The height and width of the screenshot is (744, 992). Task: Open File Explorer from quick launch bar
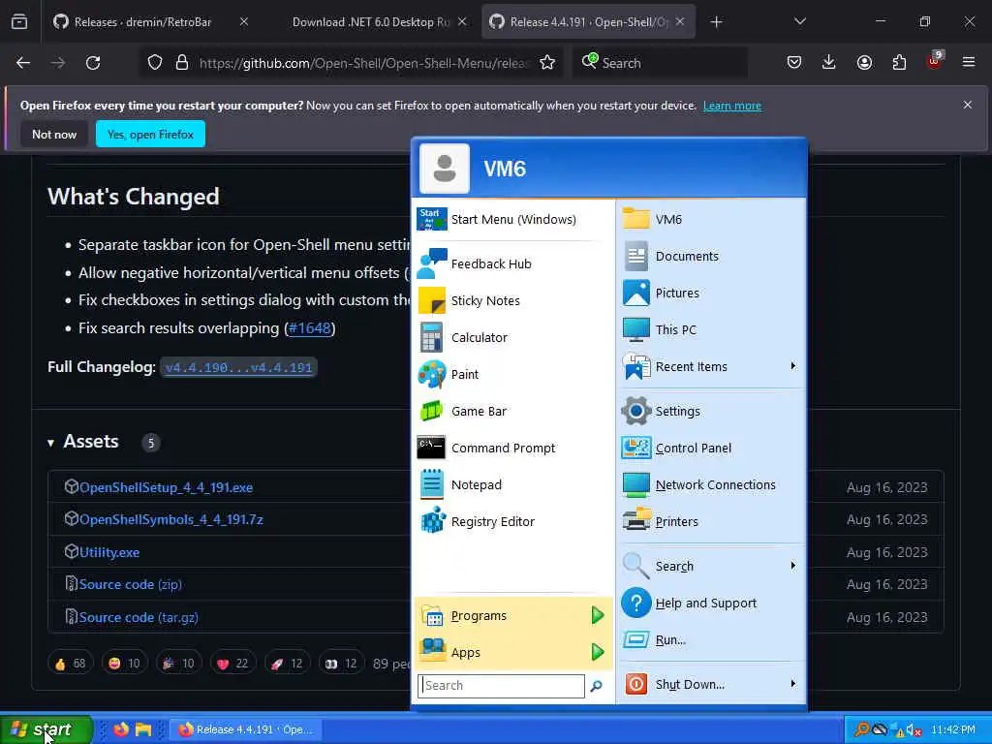143,729
